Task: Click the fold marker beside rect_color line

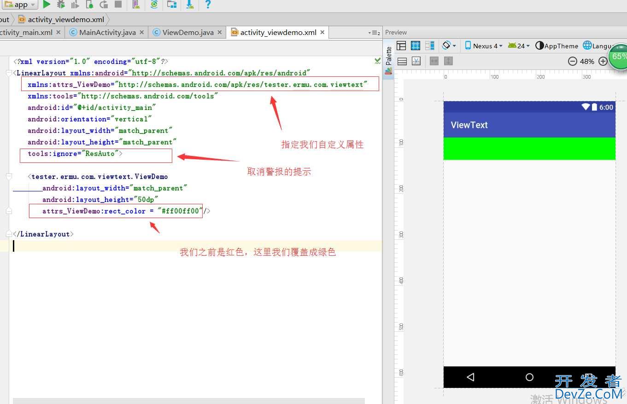Action: (x=9, y=211)
